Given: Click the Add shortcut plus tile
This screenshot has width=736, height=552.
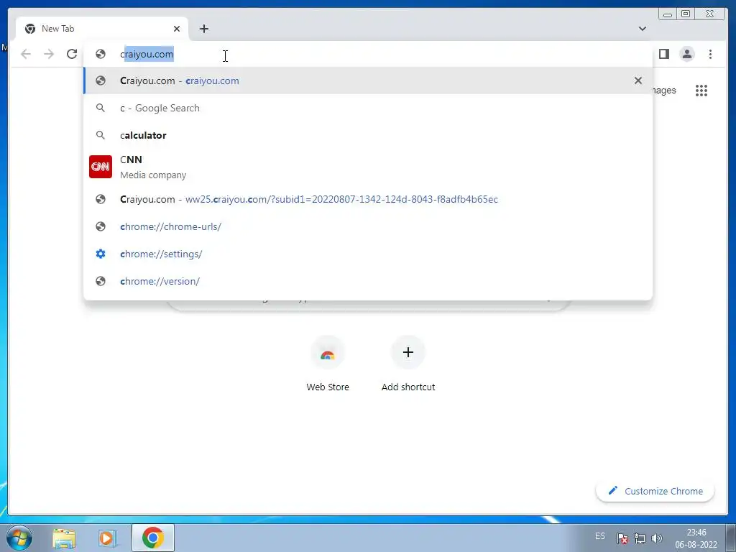Looking at the screenshot, I should [x=408, y=364].
